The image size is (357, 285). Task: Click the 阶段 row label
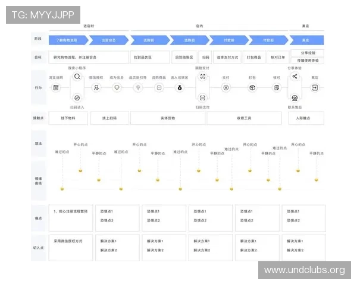pos(38,39)
